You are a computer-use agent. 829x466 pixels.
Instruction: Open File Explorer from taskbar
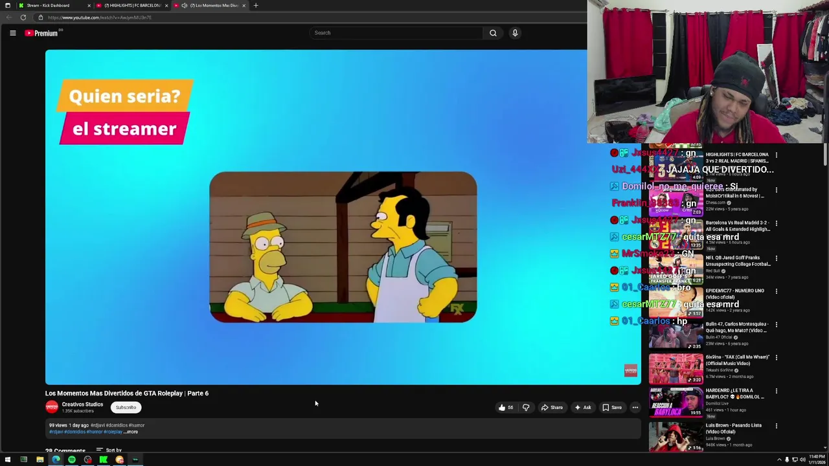pos(40,460)
